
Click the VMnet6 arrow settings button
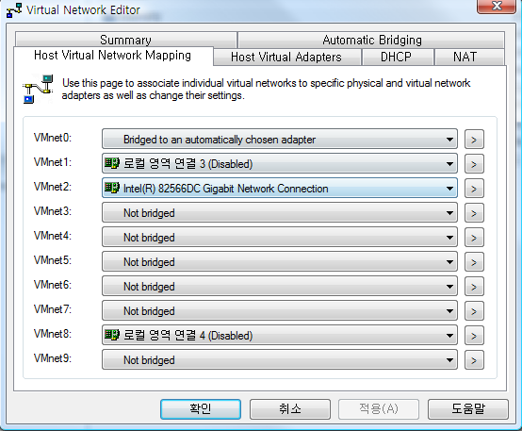coord(474,287)
